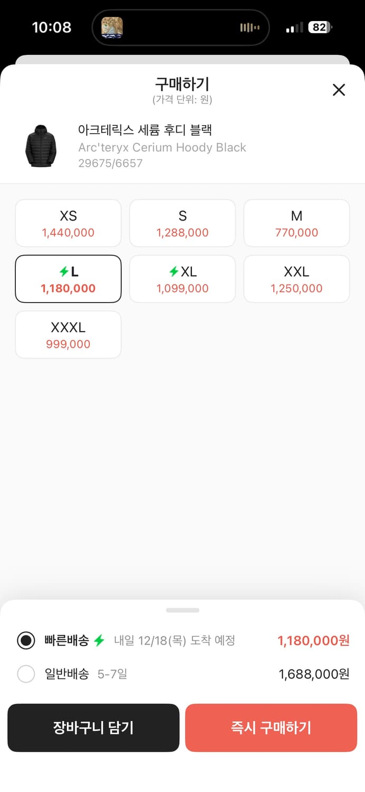Tap the product name 아크테릭스 세륨 후디 블랙
The width and height of the screenshot is (365, 792).
pos(145,130)
